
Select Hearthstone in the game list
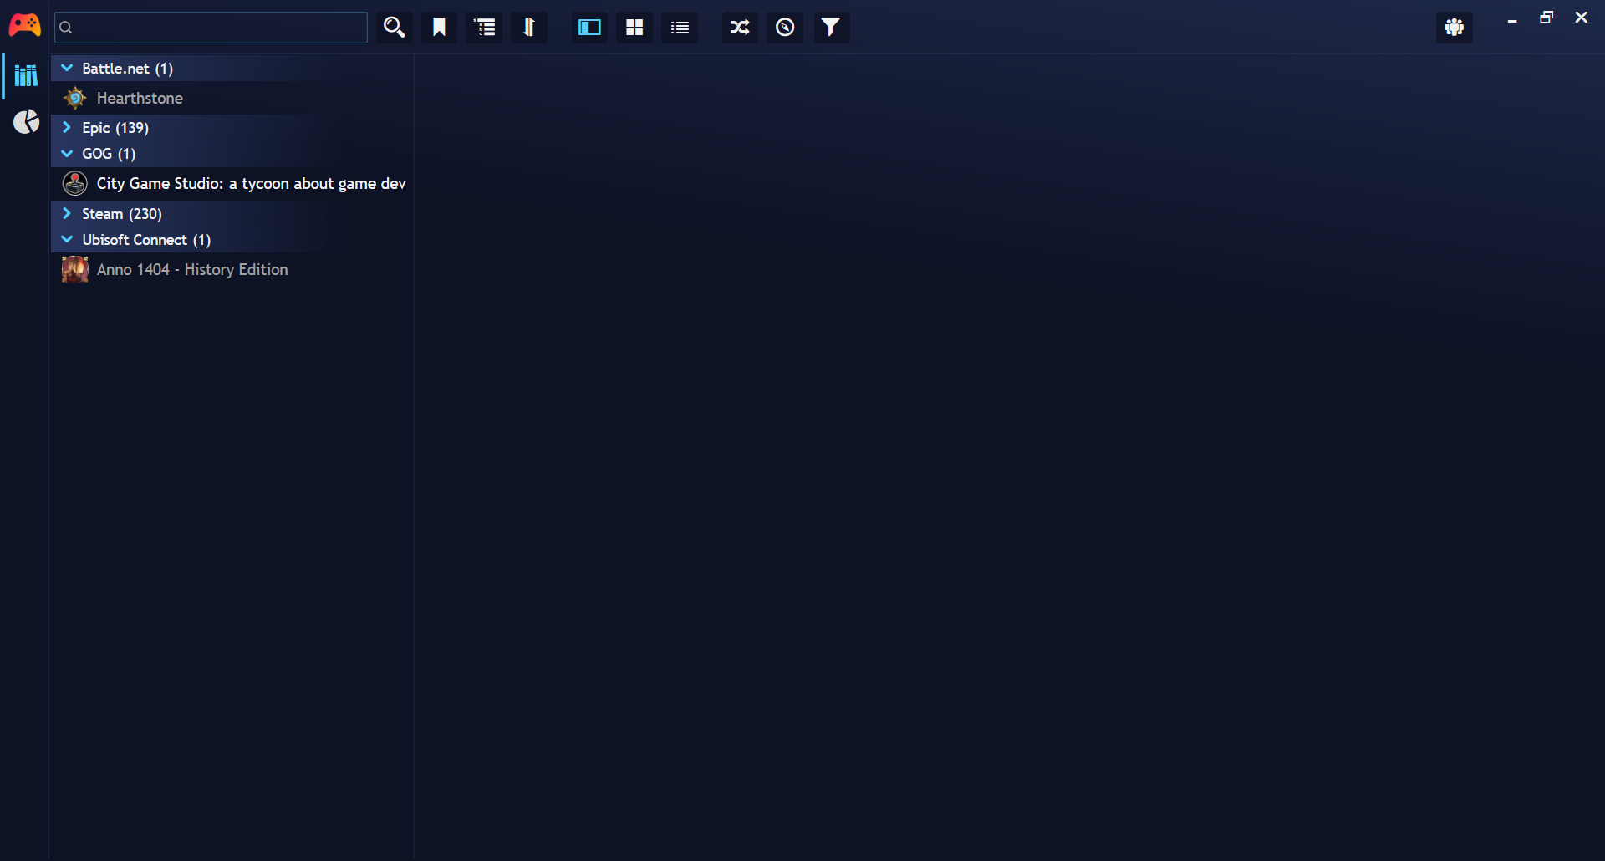coord(232,99)
